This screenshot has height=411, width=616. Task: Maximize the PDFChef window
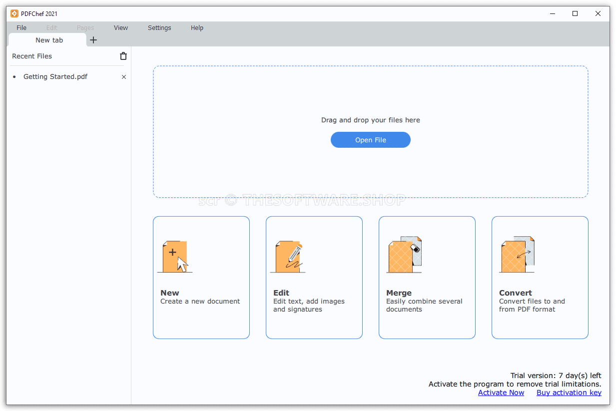tap(575, 13)
